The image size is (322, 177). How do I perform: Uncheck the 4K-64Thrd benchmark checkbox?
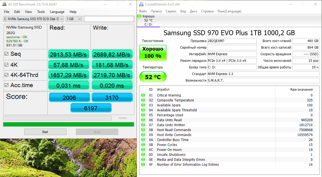point(7,75)
